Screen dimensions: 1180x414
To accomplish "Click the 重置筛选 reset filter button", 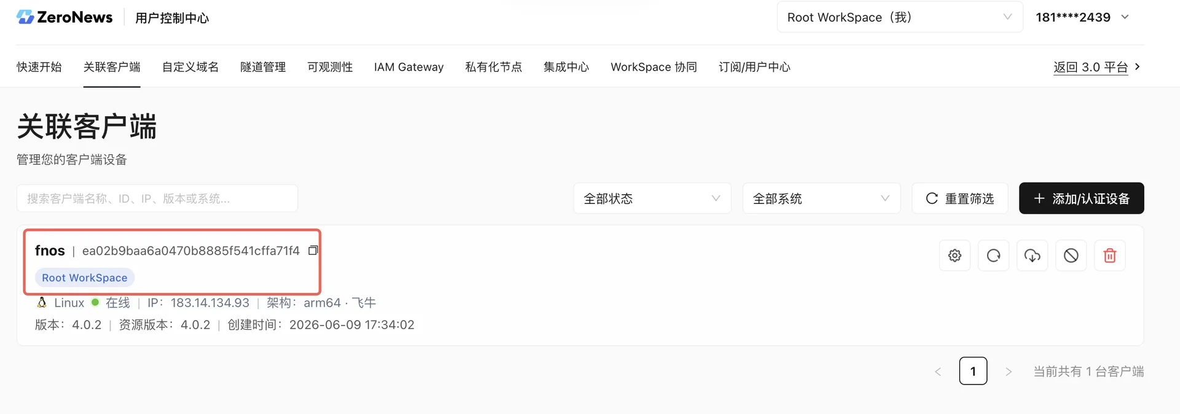I will click(x=960, y=198).
